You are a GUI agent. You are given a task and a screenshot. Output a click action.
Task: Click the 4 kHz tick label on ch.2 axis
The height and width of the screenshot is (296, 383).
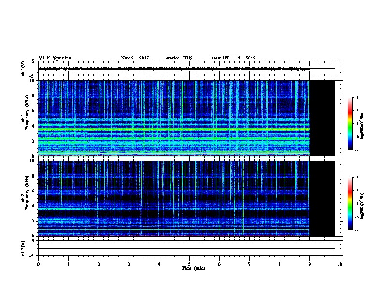point(33,206)
